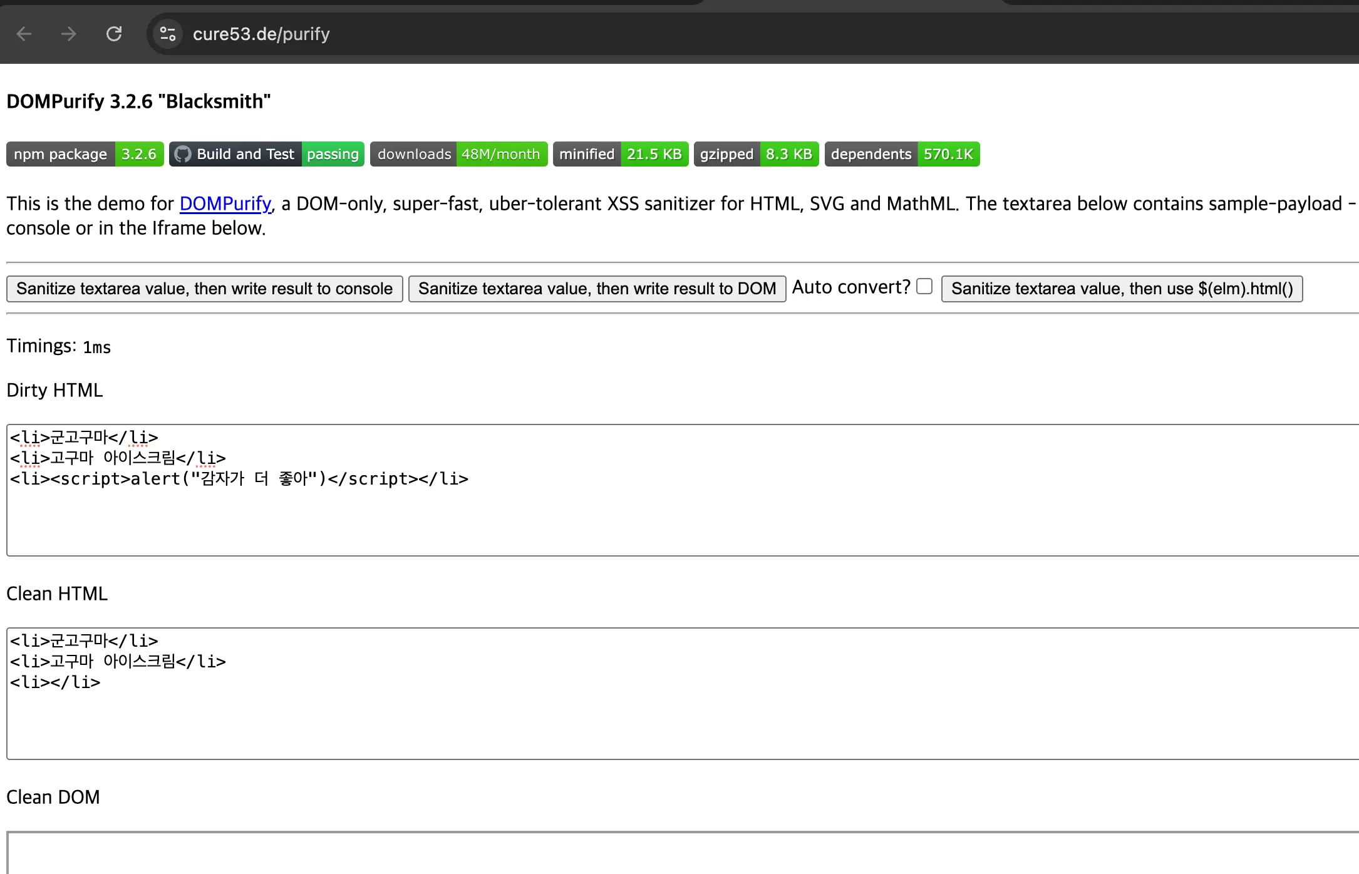
Task: Open the DOMPurify hyperlink
Action: pos(225,203)
